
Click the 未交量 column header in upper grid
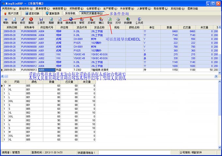(204, 27)
